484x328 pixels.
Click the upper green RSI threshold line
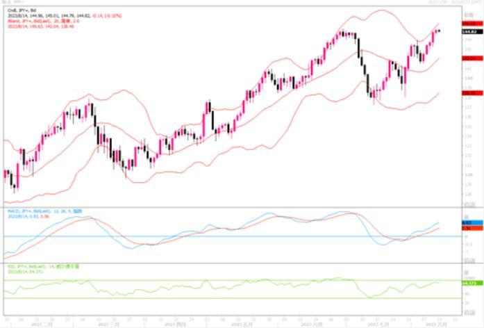coord(232,281)
